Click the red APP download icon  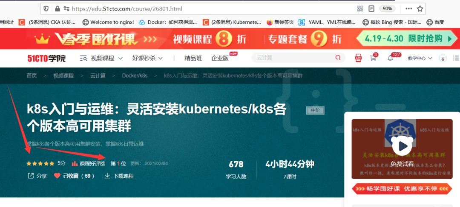(358, 58)
